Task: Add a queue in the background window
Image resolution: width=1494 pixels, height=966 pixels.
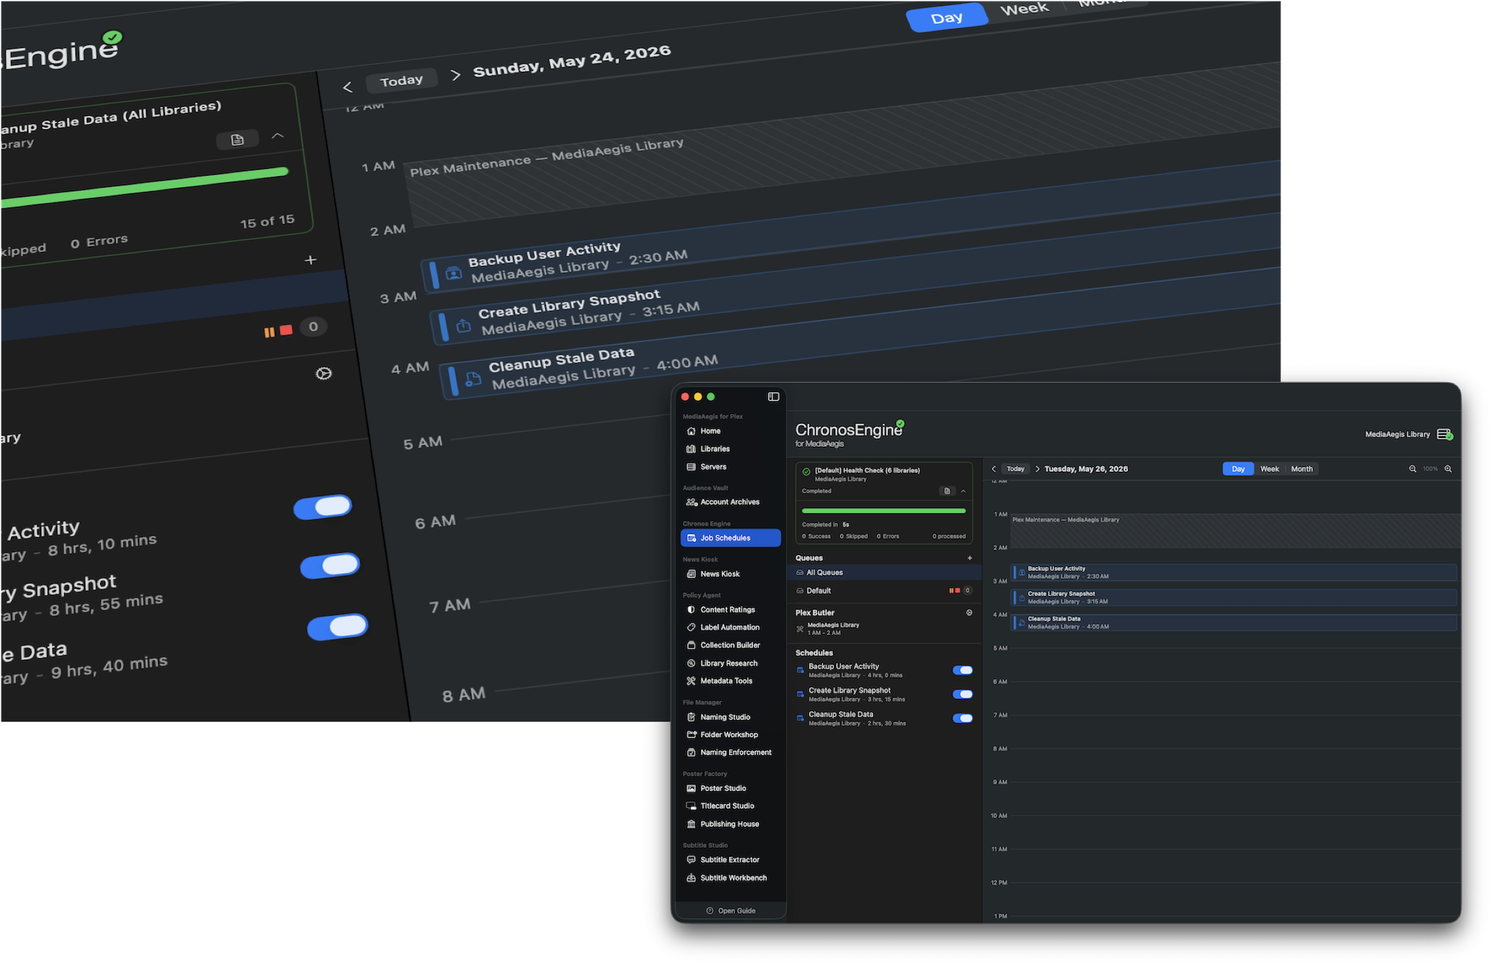Action: [x=311, y=260]
